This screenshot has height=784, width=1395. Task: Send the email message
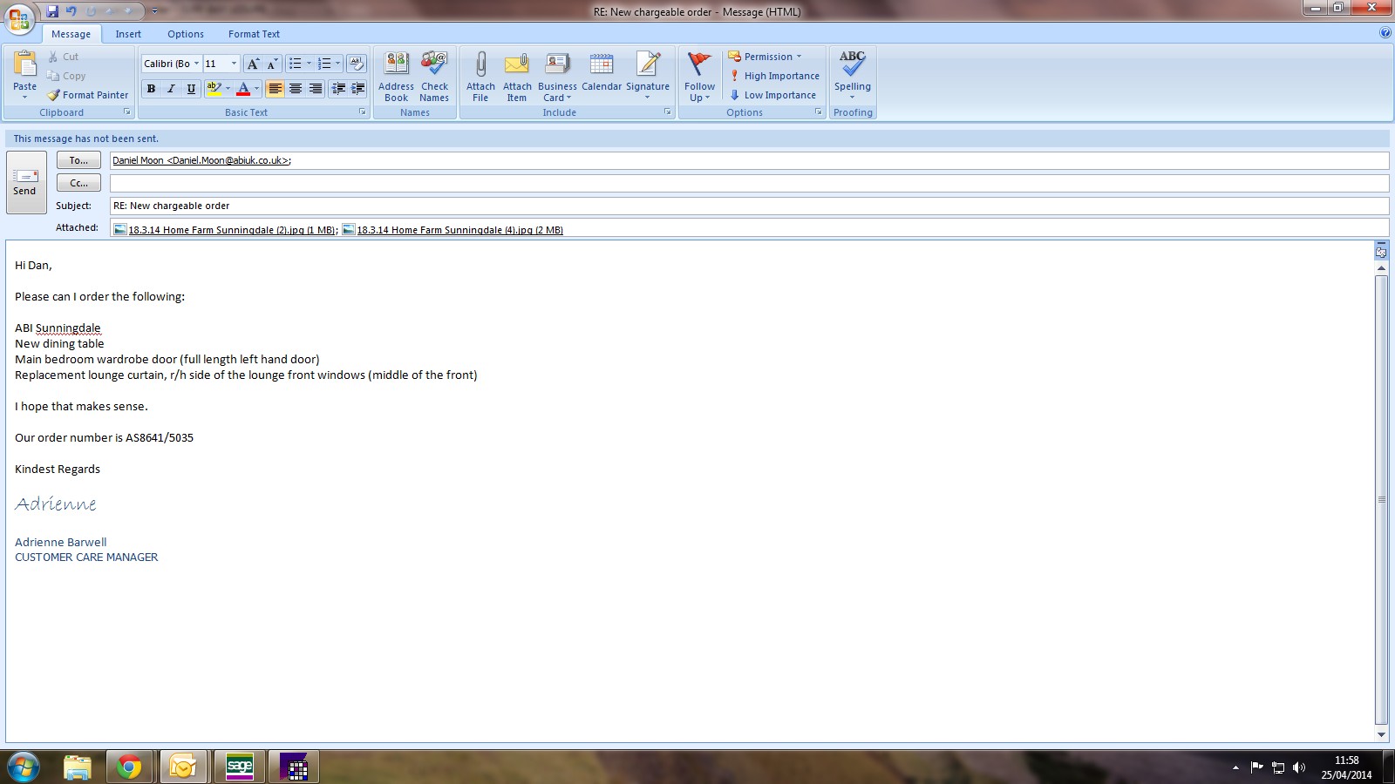pyautogui.click(x=25, y=182)
